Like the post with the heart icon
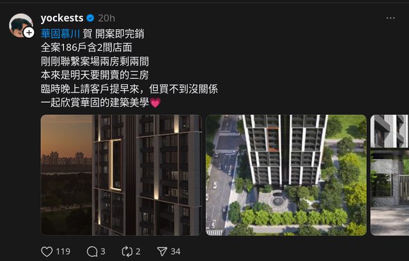The image size is (409, 261). point(47,251)
